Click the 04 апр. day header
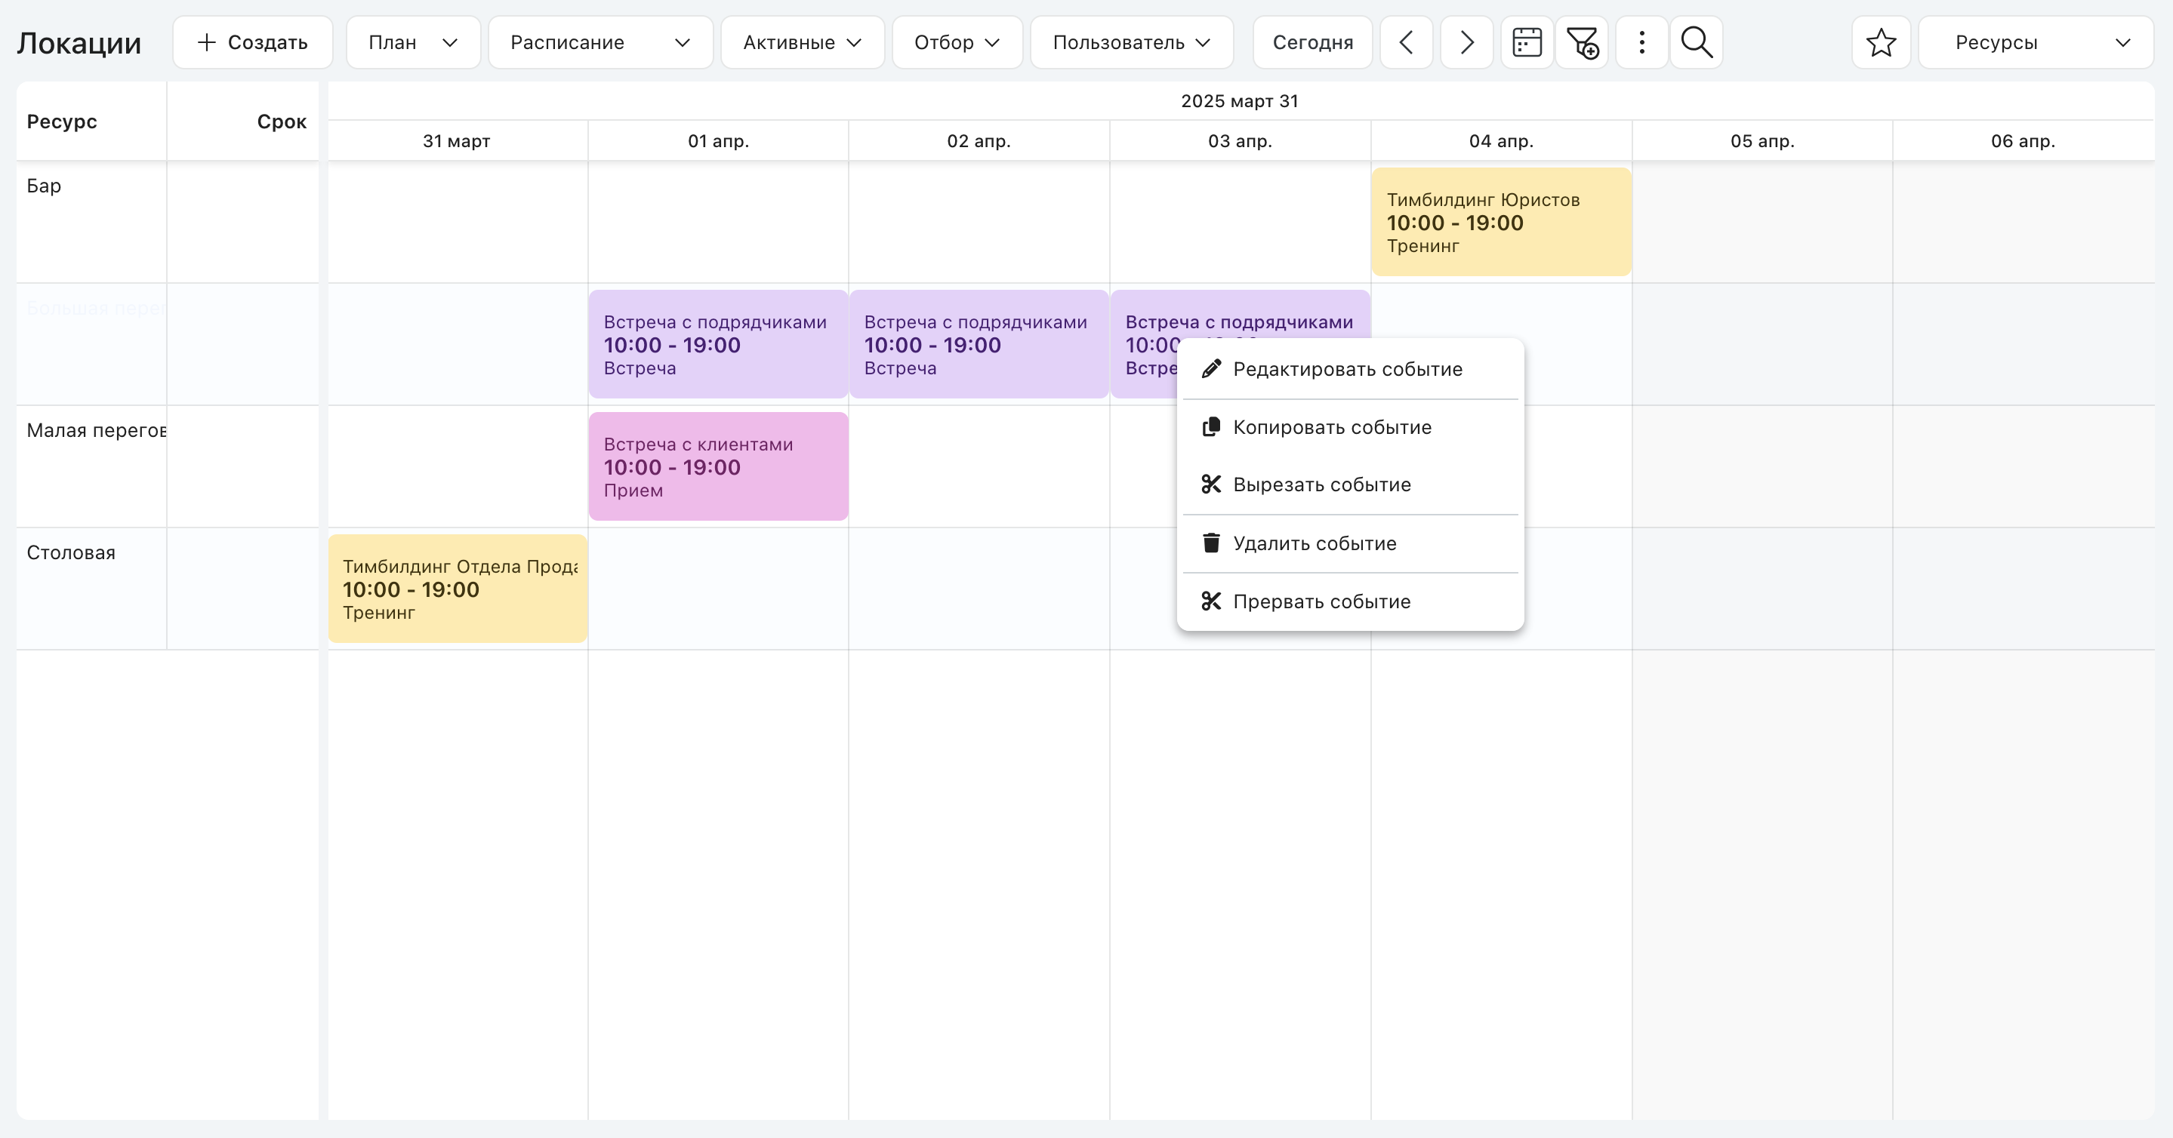The width and height of the screenshot is (2173, 1138). click(x=1502, y=141)
